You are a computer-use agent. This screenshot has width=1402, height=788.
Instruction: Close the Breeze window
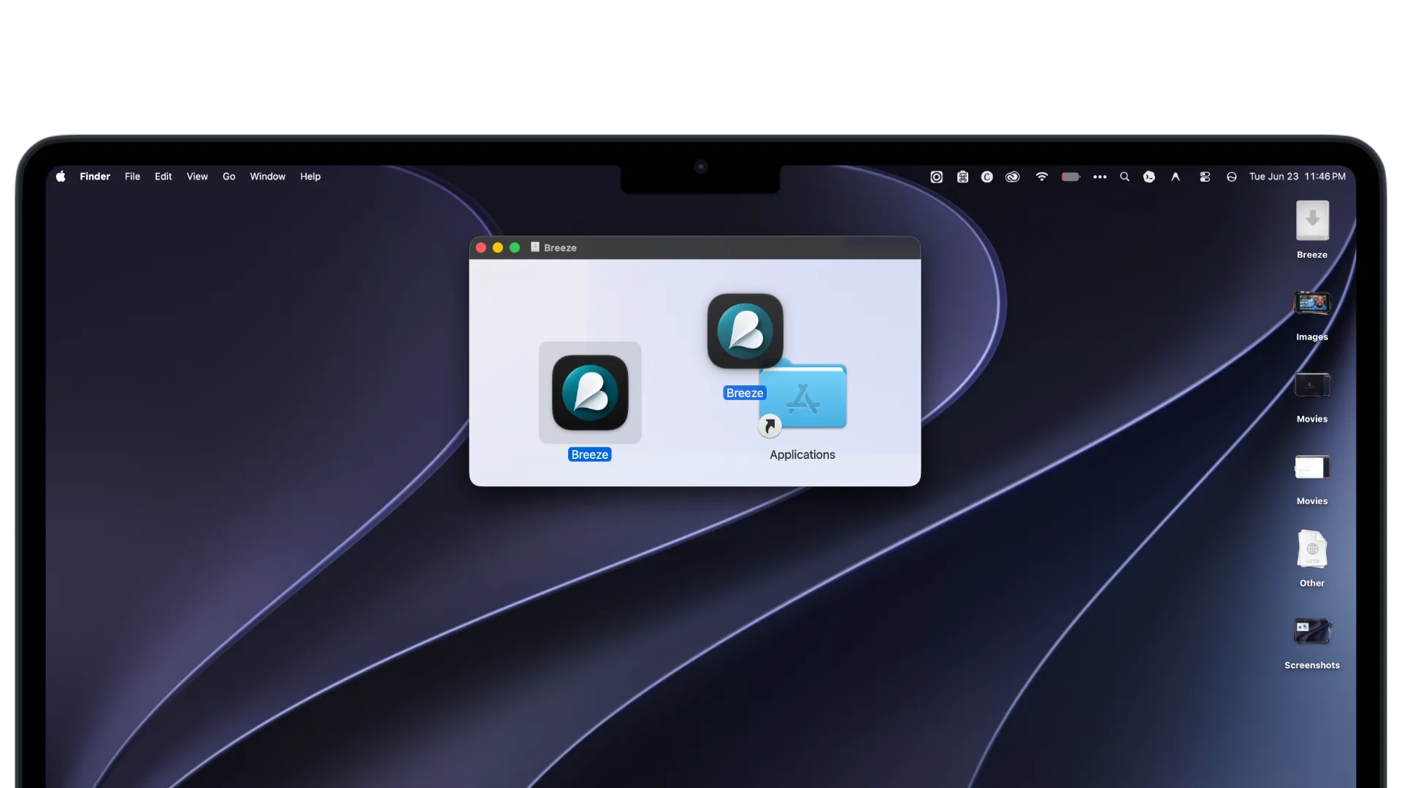pos(481,248)
